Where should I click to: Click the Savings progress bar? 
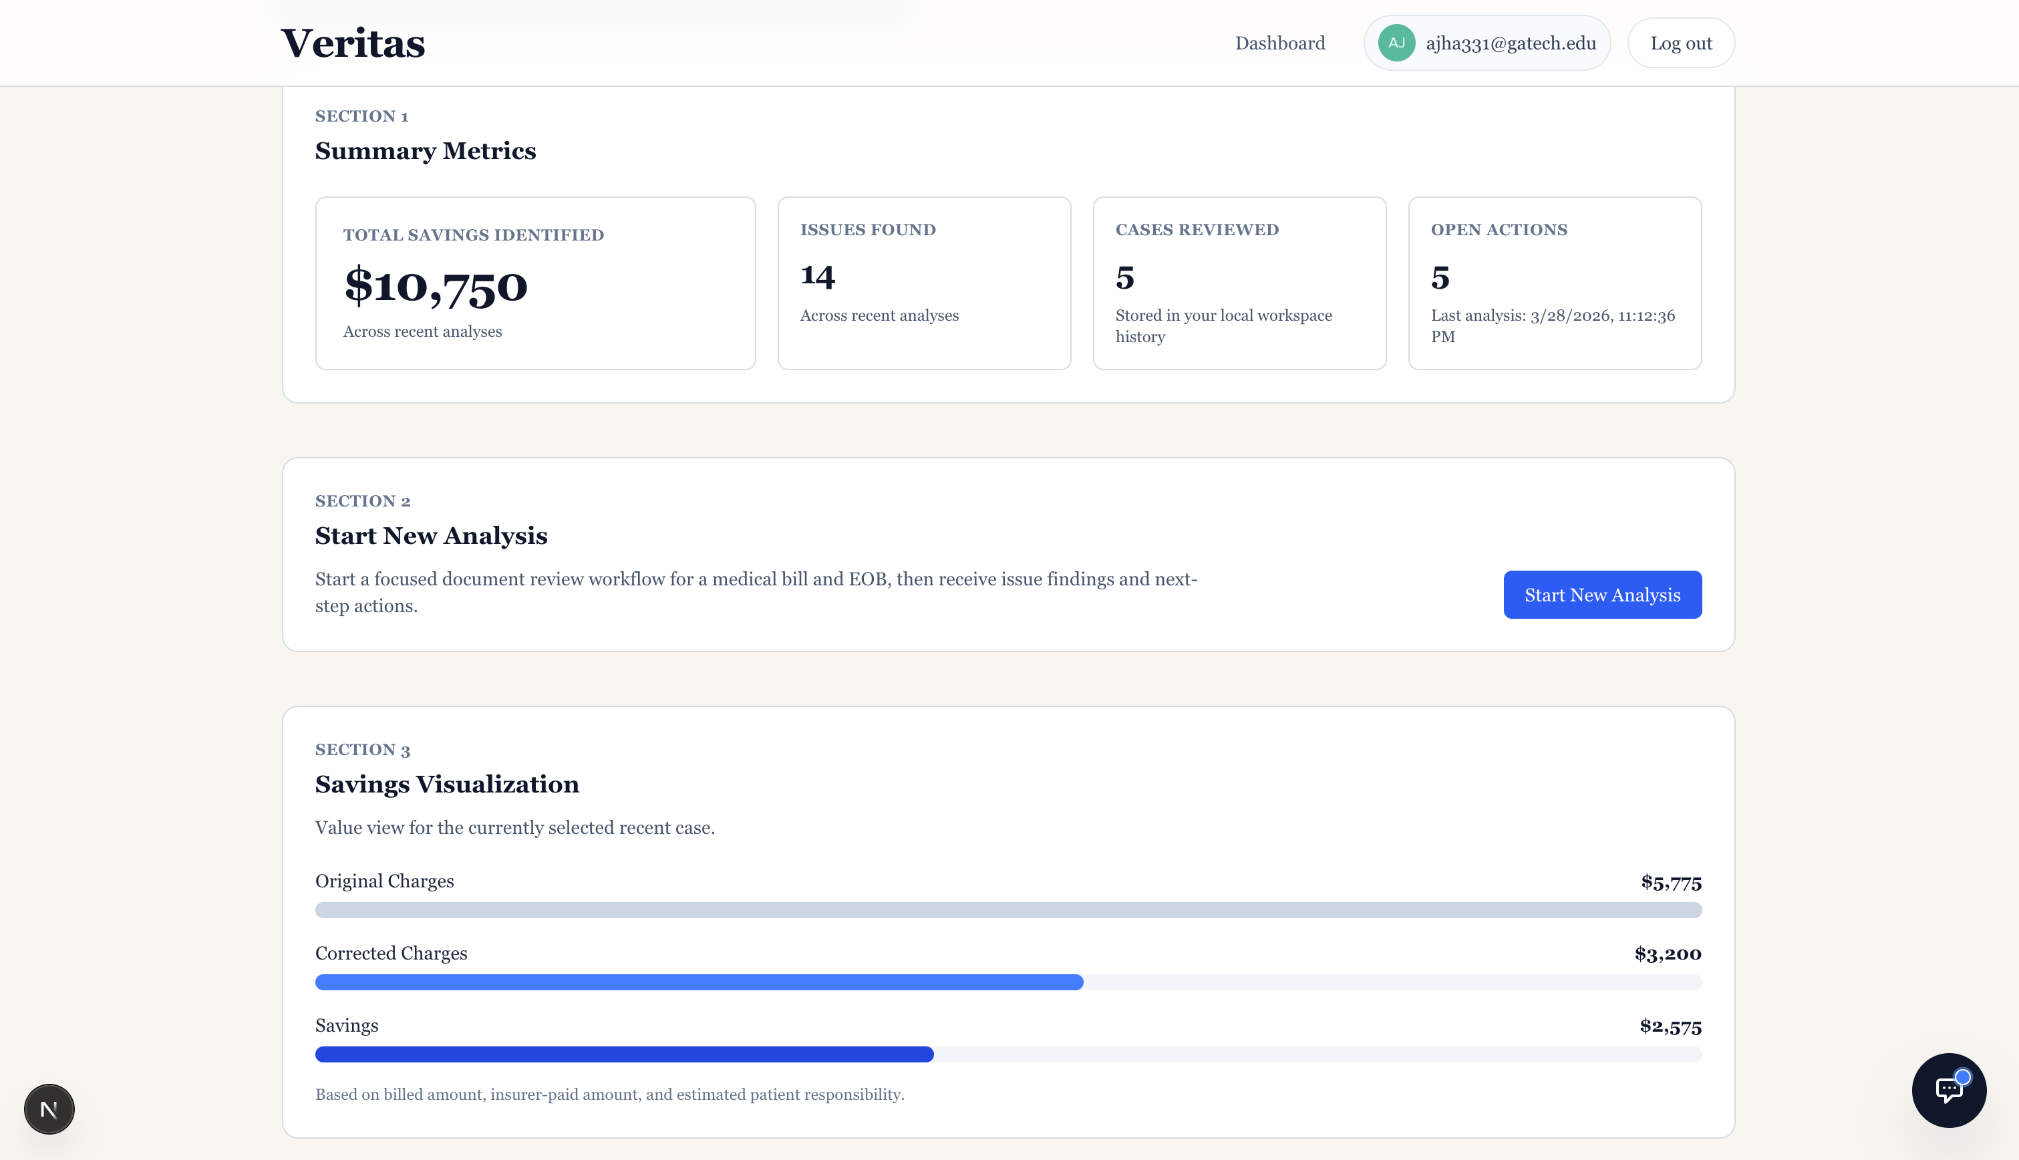click(x=1007, y=1054)
